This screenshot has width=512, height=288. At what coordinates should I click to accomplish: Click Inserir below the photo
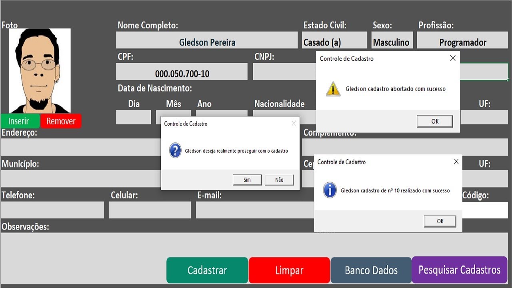tap(19, 121)
